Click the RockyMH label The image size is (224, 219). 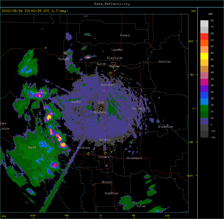tap(64, 59)
